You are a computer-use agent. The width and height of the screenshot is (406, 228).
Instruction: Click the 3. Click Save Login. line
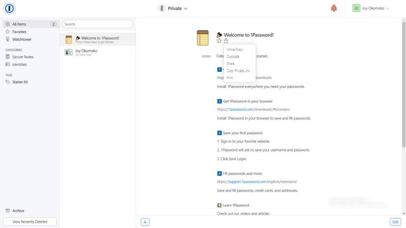click(x=232, y=159)
